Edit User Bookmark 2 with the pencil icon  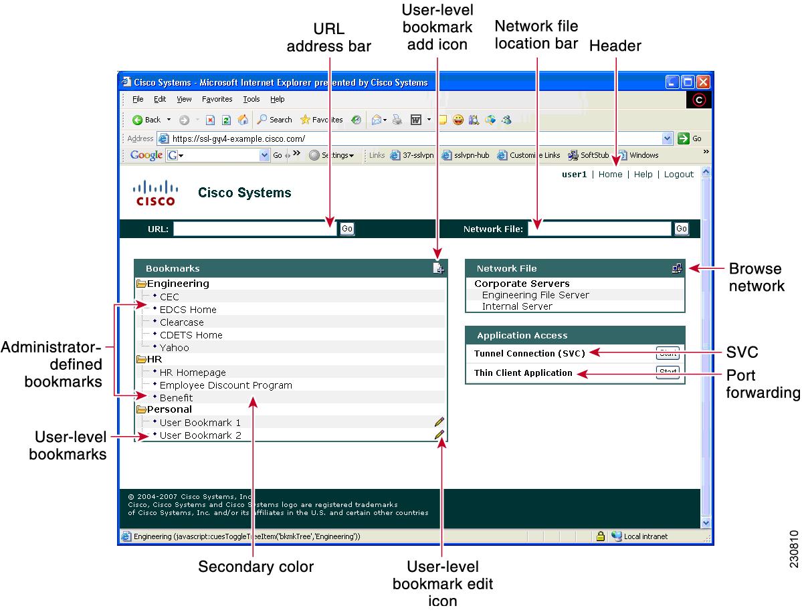pos(439,435)
